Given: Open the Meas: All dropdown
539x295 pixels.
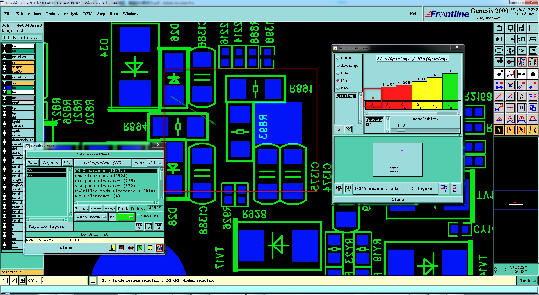Looking at the screenshot, I should pyautogui.click(x=155, y=163).
